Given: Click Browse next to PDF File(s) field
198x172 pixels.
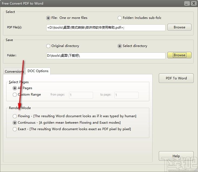Looking at the screenshot, I should click(x=179, y=27).
